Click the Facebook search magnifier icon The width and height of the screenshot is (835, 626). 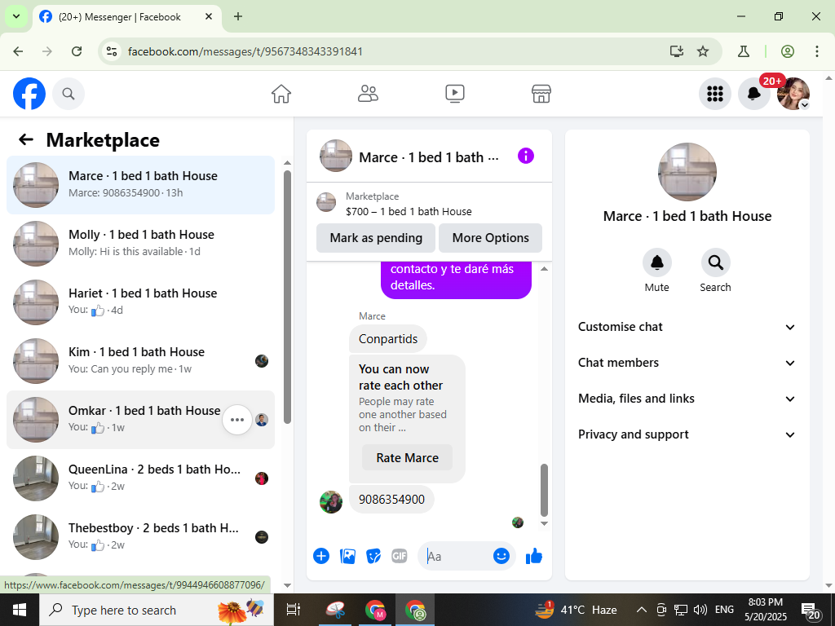[x=68, y=94]
